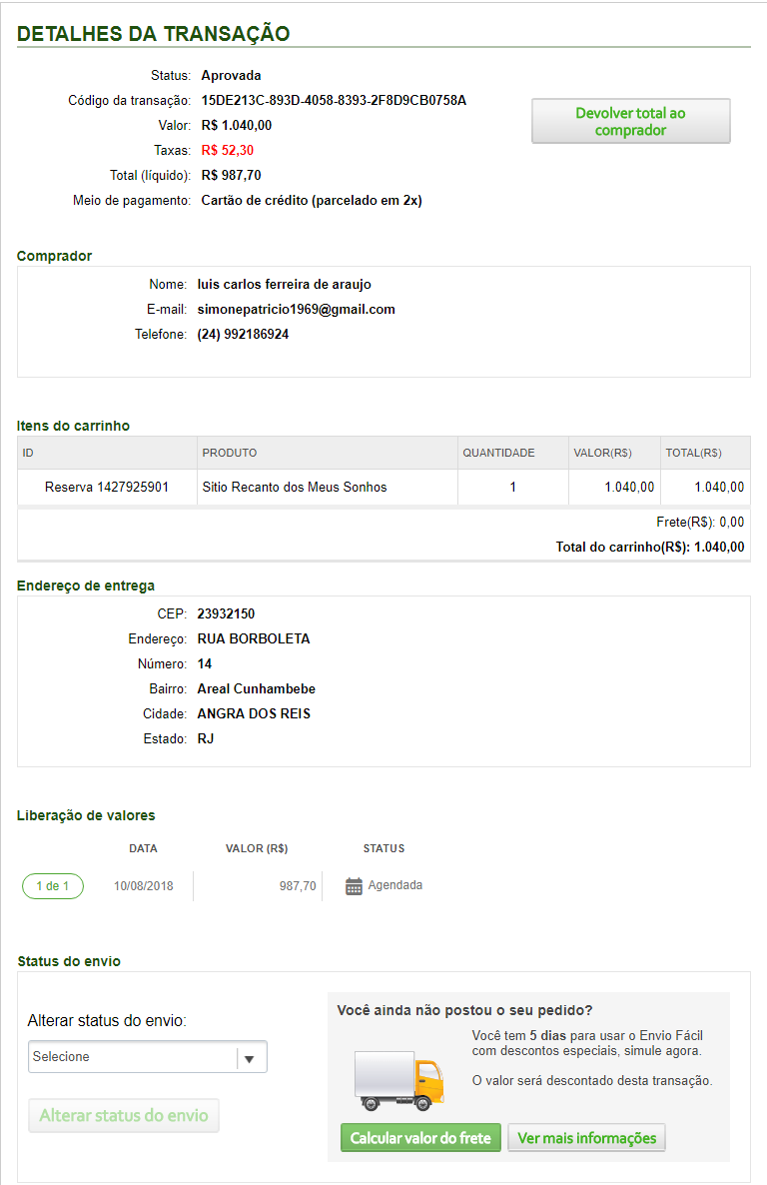Click the buyer email address

[x=297, y=310]
